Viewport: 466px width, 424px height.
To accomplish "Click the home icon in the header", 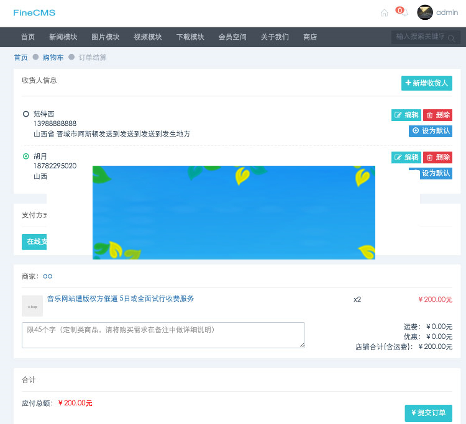I will pyautogui.click(x=384, y=13).
